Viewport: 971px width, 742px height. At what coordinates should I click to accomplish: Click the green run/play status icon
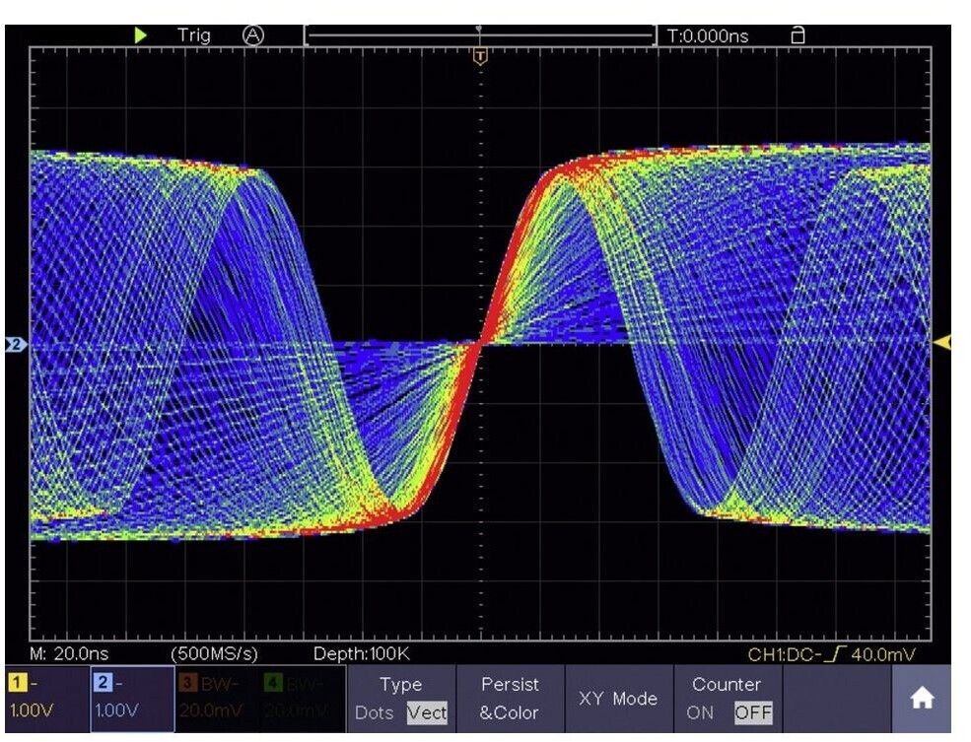(141, 35)
